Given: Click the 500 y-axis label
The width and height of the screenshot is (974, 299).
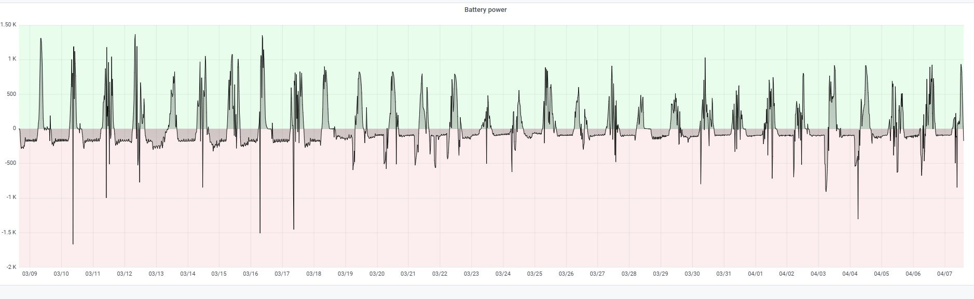Looking at the screenshot, I should [x=11, y=94].
